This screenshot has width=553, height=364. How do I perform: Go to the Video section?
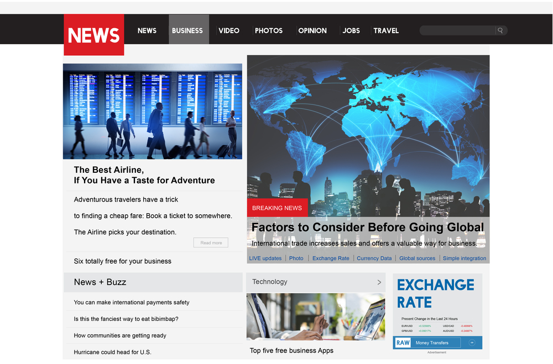click(x=229, y=30)
